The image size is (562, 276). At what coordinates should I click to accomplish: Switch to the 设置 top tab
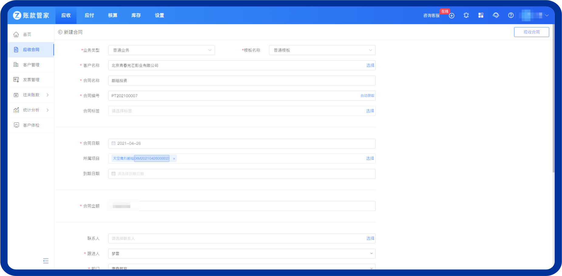click(159, 15)
